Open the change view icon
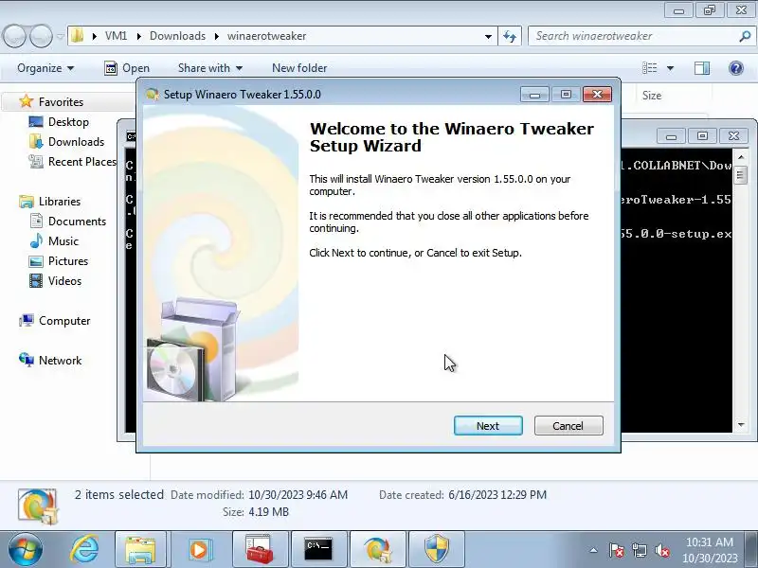The height and width of the screenshot is (568, 758). coord(649,68)
